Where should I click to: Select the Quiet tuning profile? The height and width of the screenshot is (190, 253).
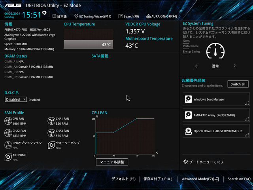pyautogui.click(x=186, y=41)
